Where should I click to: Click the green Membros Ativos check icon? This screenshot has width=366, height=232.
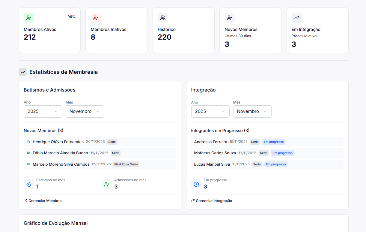28,18
